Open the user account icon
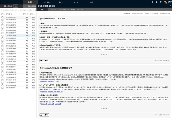Image resolution: width=172 pixels, height=118 pixels. 161,2
